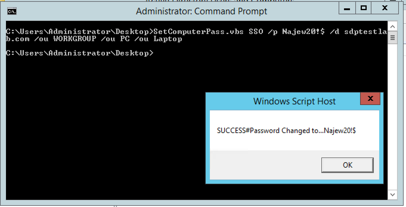Click the sdptestla domain text in console

(365, 32)
